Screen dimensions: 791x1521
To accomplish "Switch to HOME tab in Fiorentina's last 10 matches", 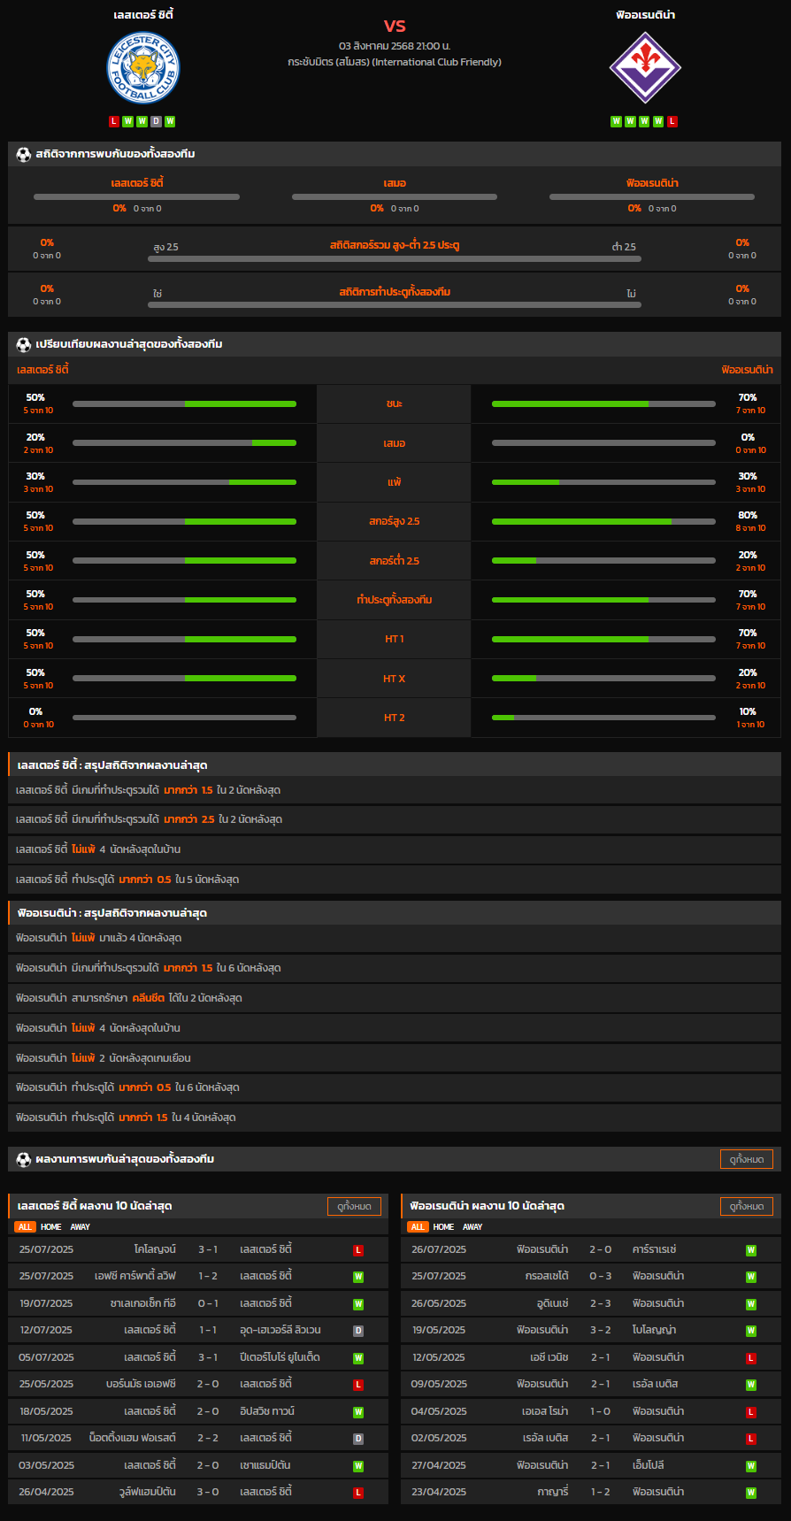I will [x=444, y=1227].
